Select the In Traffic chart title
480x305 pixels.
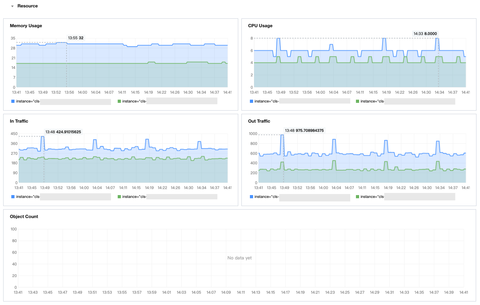click(x=19, y=121)
